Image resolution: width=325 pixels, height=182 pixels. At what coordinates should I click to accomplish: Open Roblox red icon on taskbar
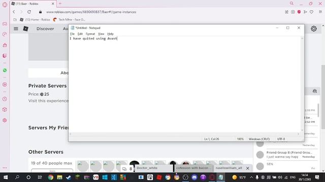pyautogui.click(x=159, y=177)
